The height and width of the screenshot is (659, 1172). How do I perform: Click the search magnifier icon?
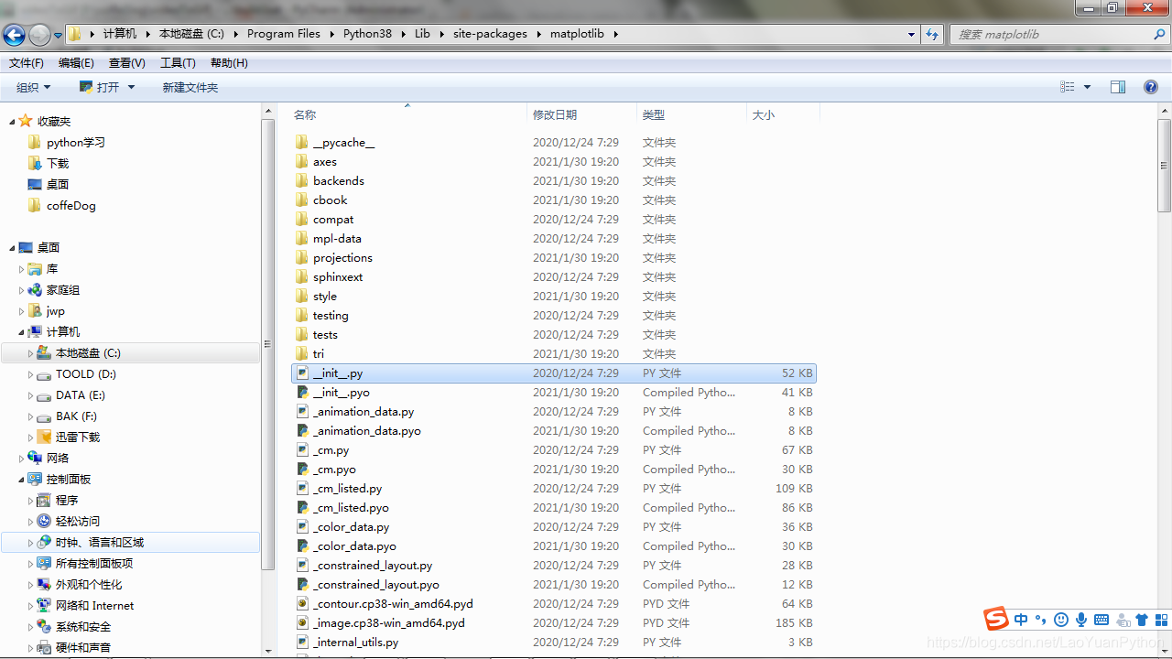(1159, 34)
